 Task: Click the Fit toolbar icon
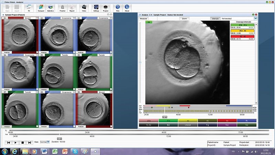(29, 8)
